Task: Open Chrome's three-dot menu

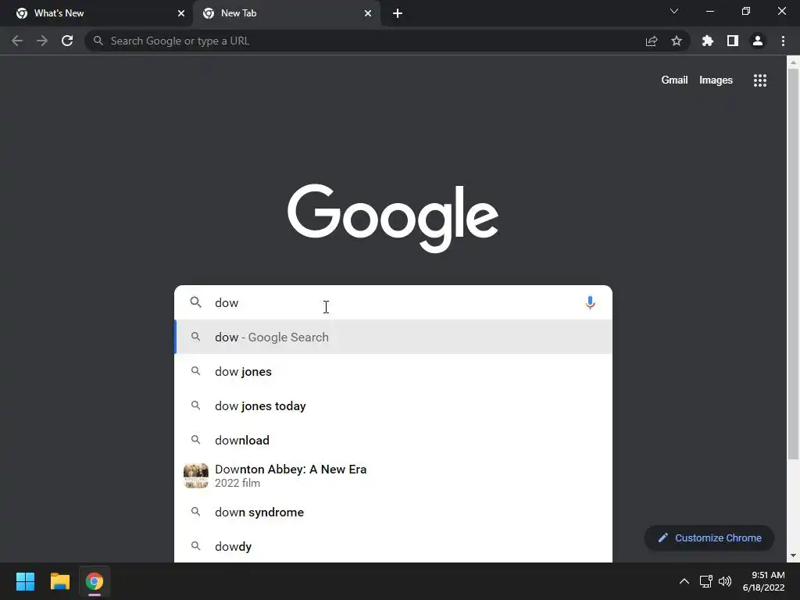Action: pos(783,41)
